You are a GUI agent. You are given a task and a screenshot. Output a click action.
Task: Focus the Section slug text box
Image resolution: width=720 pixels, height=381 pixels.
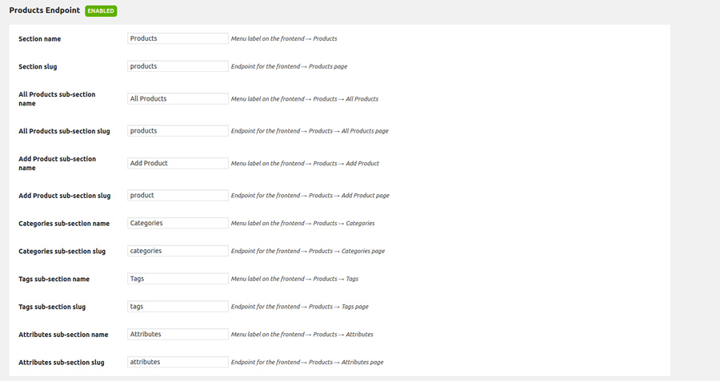178,66
